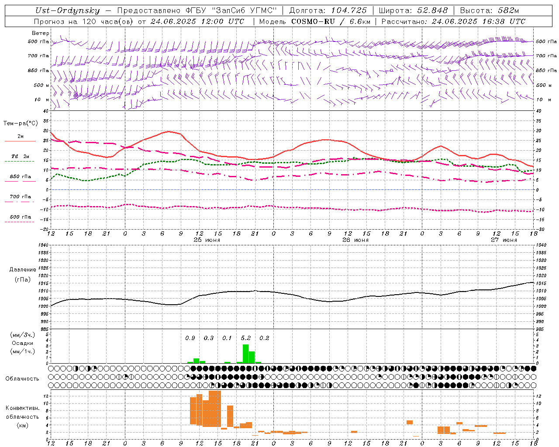Select the Давление pressure panel label
559x447 pixels.
tap(23, 270)
